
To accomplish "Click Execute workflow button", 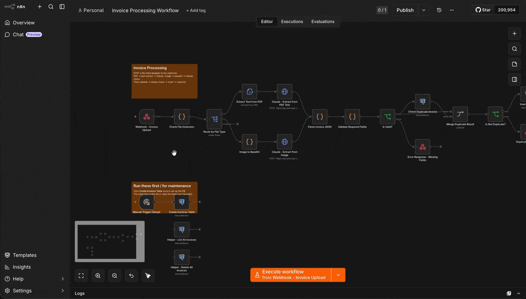I will tap(291, 275).
